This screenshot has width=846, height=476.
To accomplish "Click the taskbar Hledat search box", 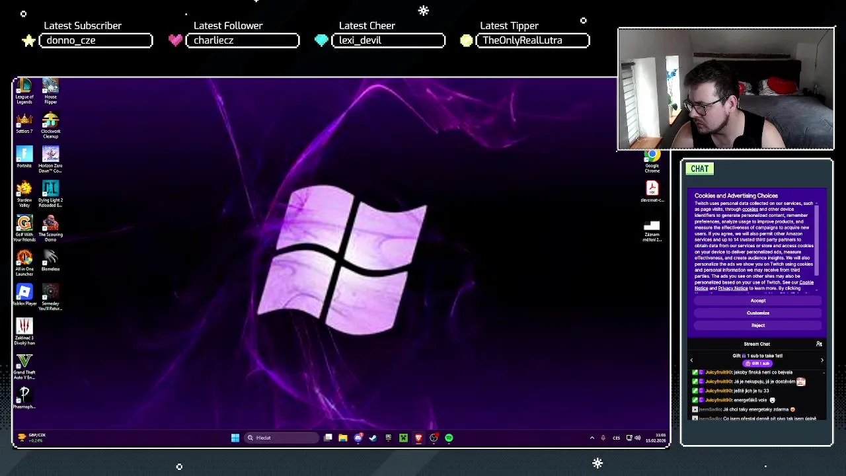I will click(282, 438).
